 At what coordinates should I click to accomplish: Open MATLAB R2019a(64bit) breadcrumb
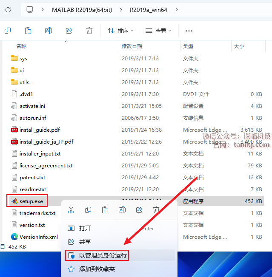[82, 10]
